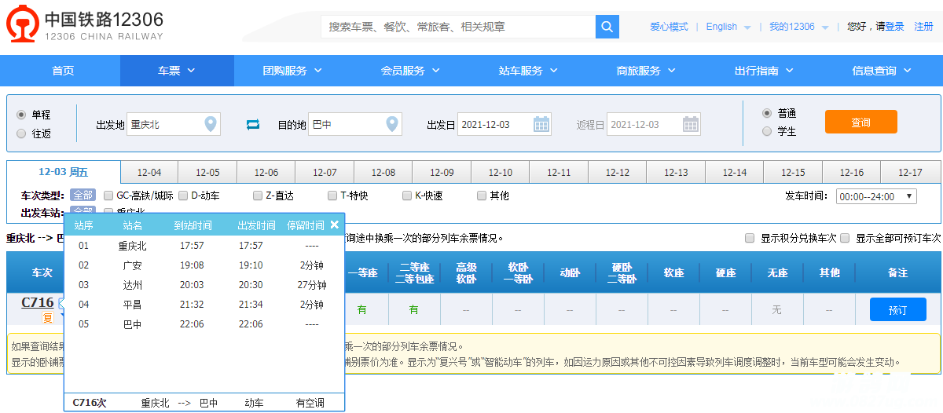This screenshot has height=413, width=943.
Task: Open calendar icon for 返程日 date
Action: pyautogui.click(x=690, y=124)
